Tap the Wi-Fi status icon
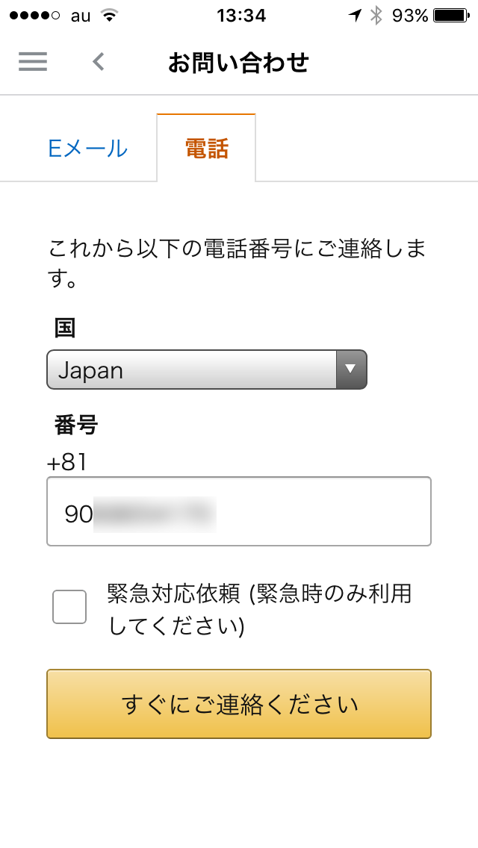478x848 pixels. tap(110, 16)
